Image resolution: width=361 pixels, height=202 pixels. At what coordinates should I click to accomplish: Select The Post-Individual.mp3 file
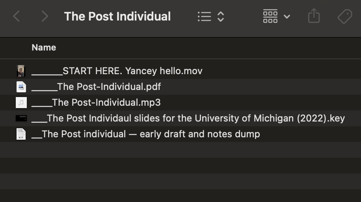pos(180,103)
